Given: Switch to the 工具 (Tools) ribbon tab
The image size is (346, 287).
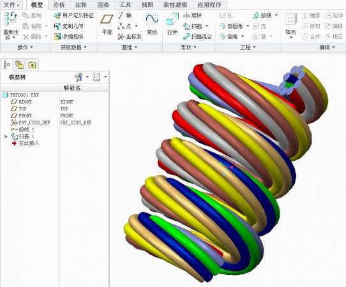Looking at the screenshot, I should [x=125, y=4].
